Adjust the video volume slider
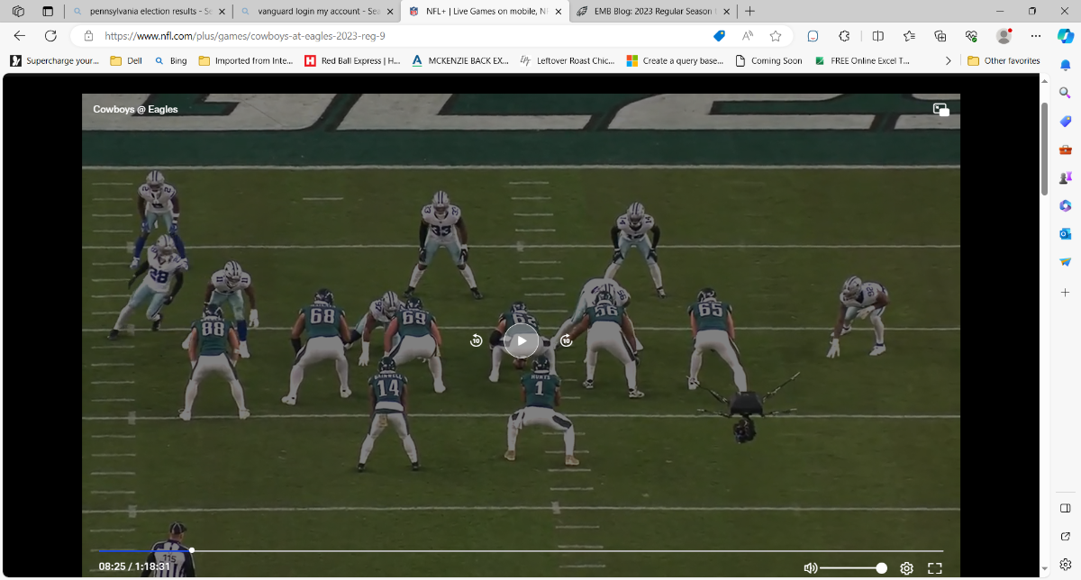Image resolution: width=1081 pixels, height=580 pixels. tap(851, 568)
